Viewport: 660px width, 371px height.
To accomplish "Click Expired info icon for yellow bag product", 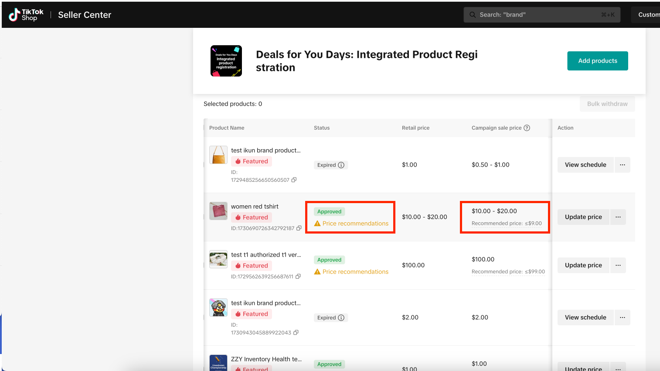I will pos(341,165).
